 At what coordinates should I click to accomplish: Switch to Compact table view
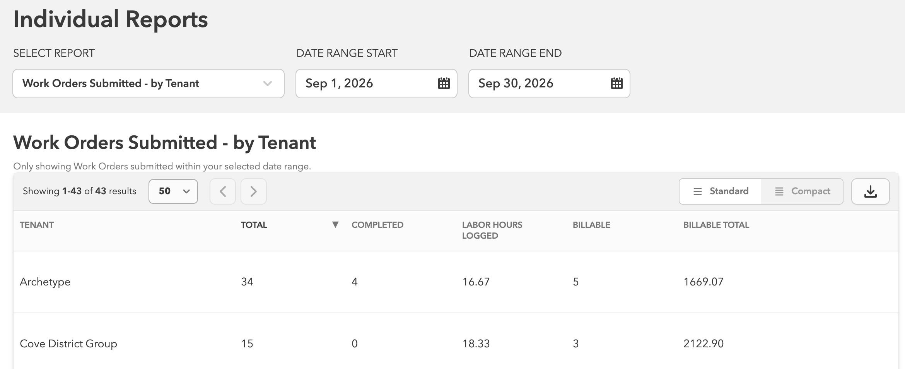tap(802, 191)
